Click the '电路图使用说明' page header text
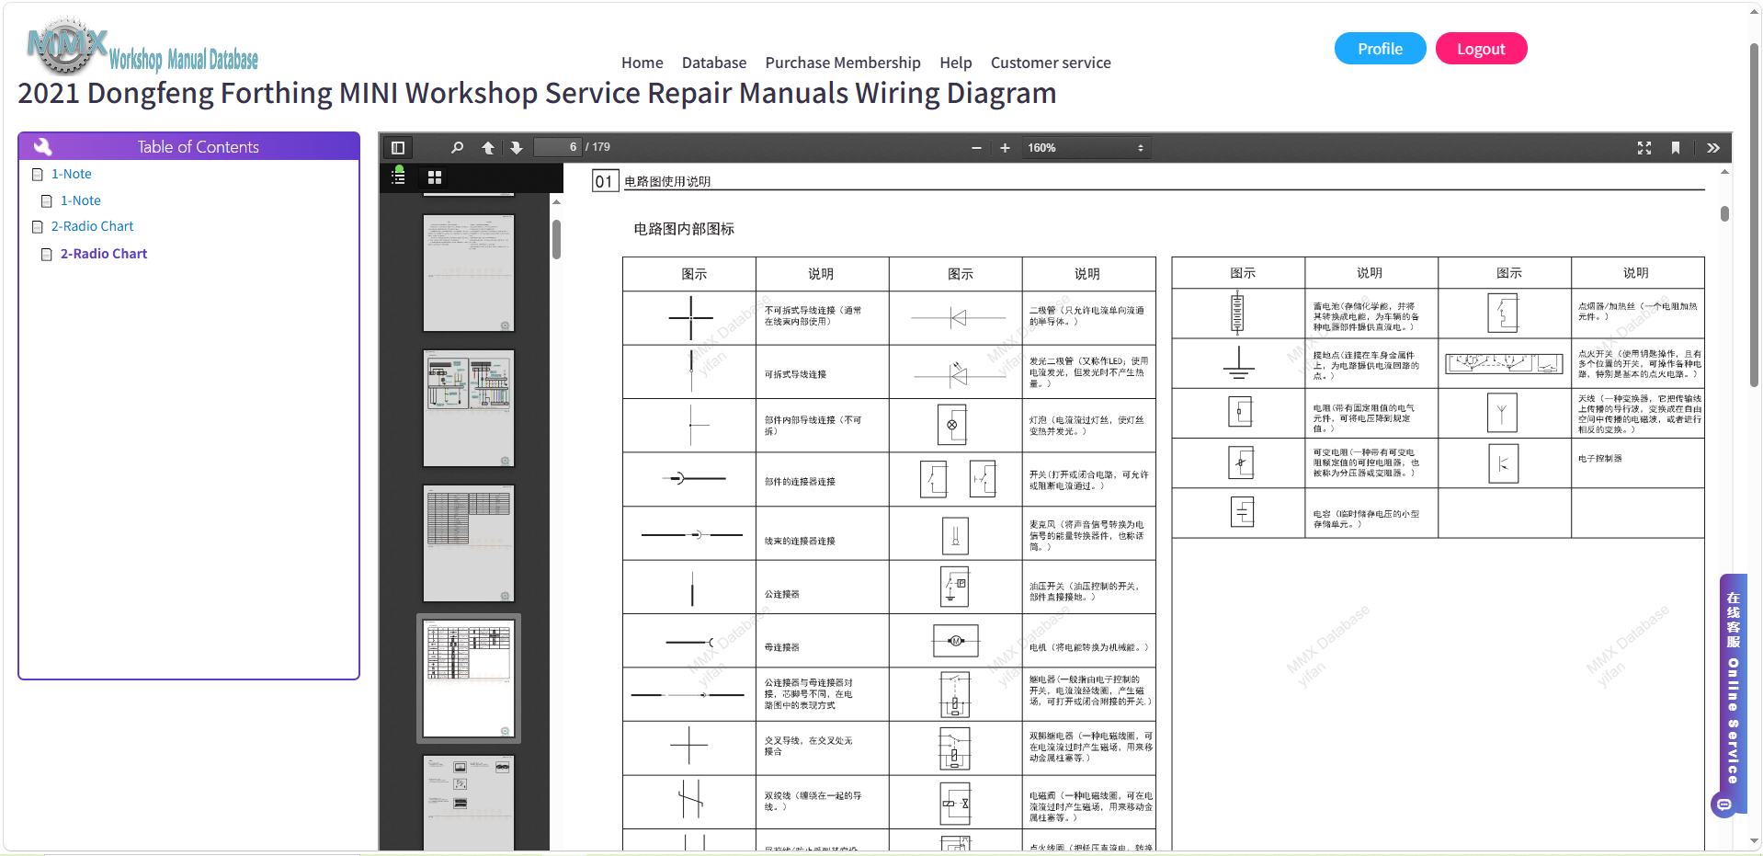 tap(667, 182)
